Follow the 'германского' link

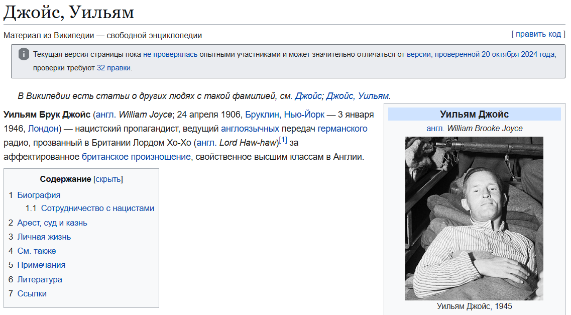click(342, 129)
